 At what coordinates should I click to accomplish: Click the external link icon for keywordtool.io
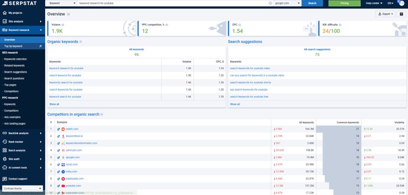click(x=59, y=136)
